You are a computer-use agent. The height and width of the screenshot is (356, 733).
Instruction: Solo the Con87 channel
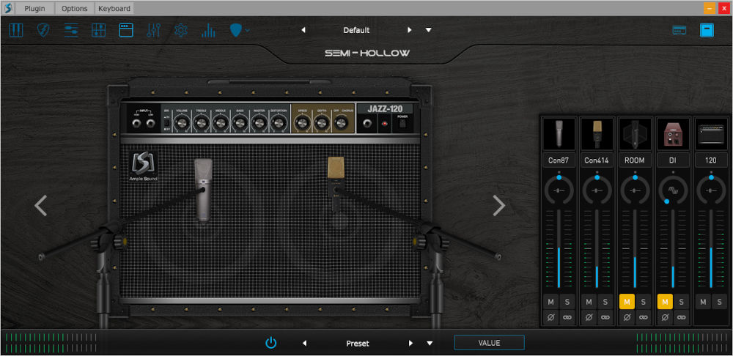567,302
